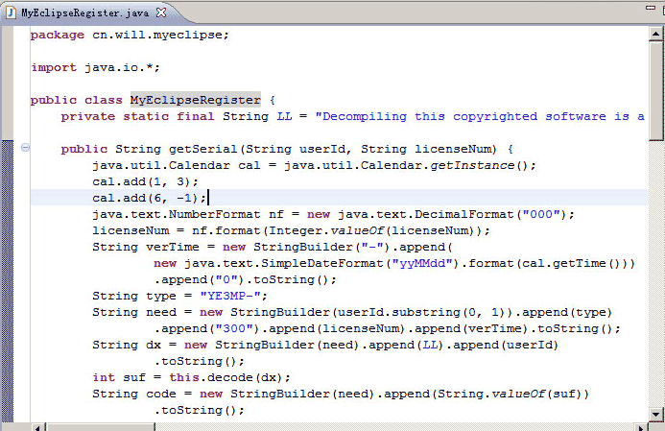The width and height of the screenshot is (665, 431).
Task: Click the "000" string literal
Action: (x=541, y=214)
